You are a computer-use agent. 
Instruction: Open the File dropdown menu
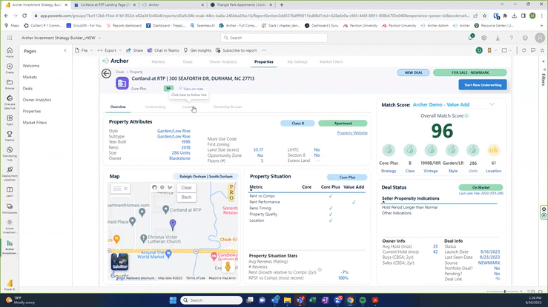point(84,50)
